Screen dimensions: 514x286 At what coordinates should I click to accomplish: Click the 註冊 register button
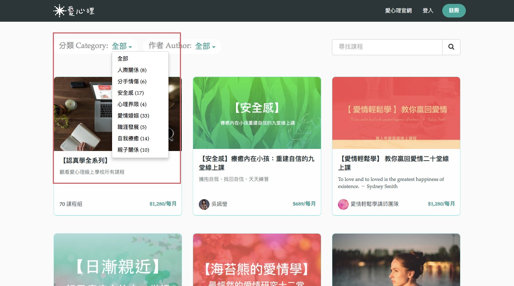click(454, 11)
